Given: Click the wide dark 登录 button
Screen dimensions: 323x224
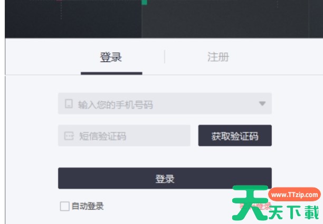Looking at the screenshot, I should [x=165, y=178].
